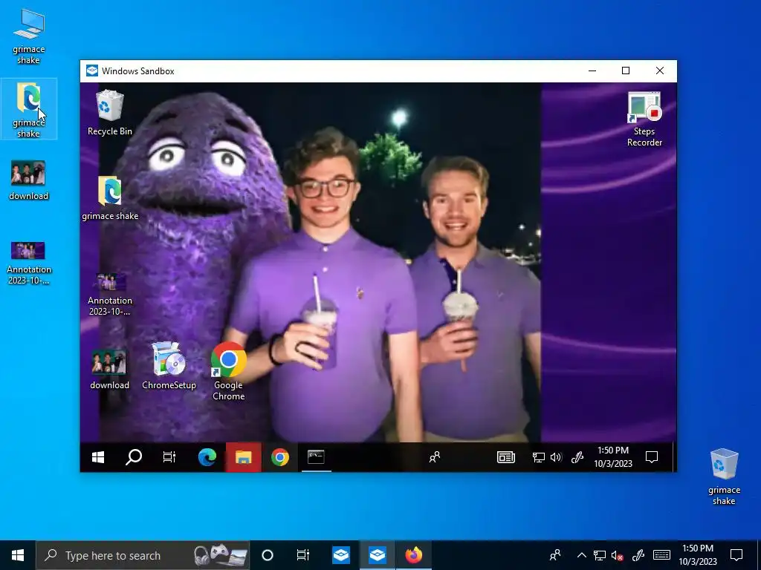Viewport: 761px width, 570px height.
Task: Maximize the Windows Sandbox window
Action: tap(626, 71)
